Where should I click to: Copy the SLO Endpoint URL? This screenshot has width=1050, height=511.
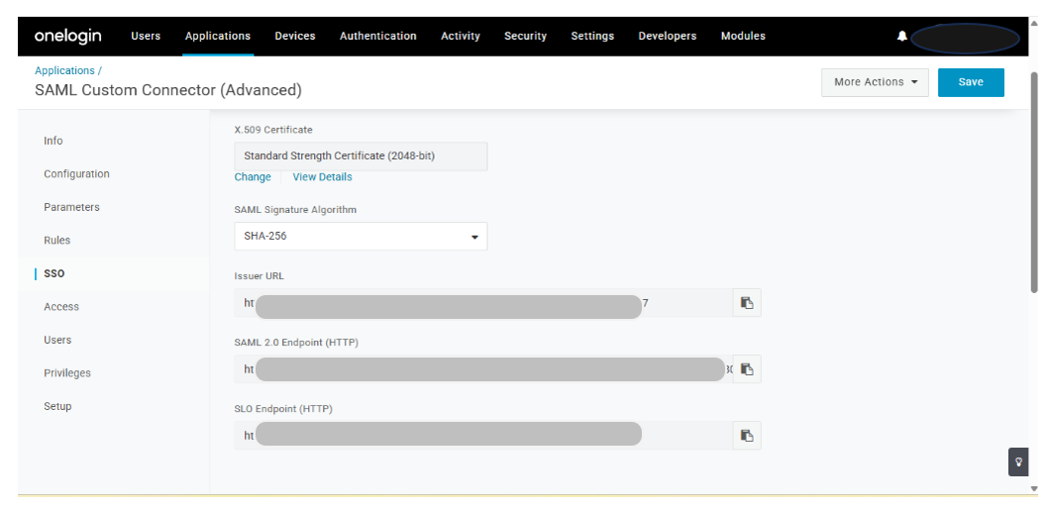coord(747,436)
